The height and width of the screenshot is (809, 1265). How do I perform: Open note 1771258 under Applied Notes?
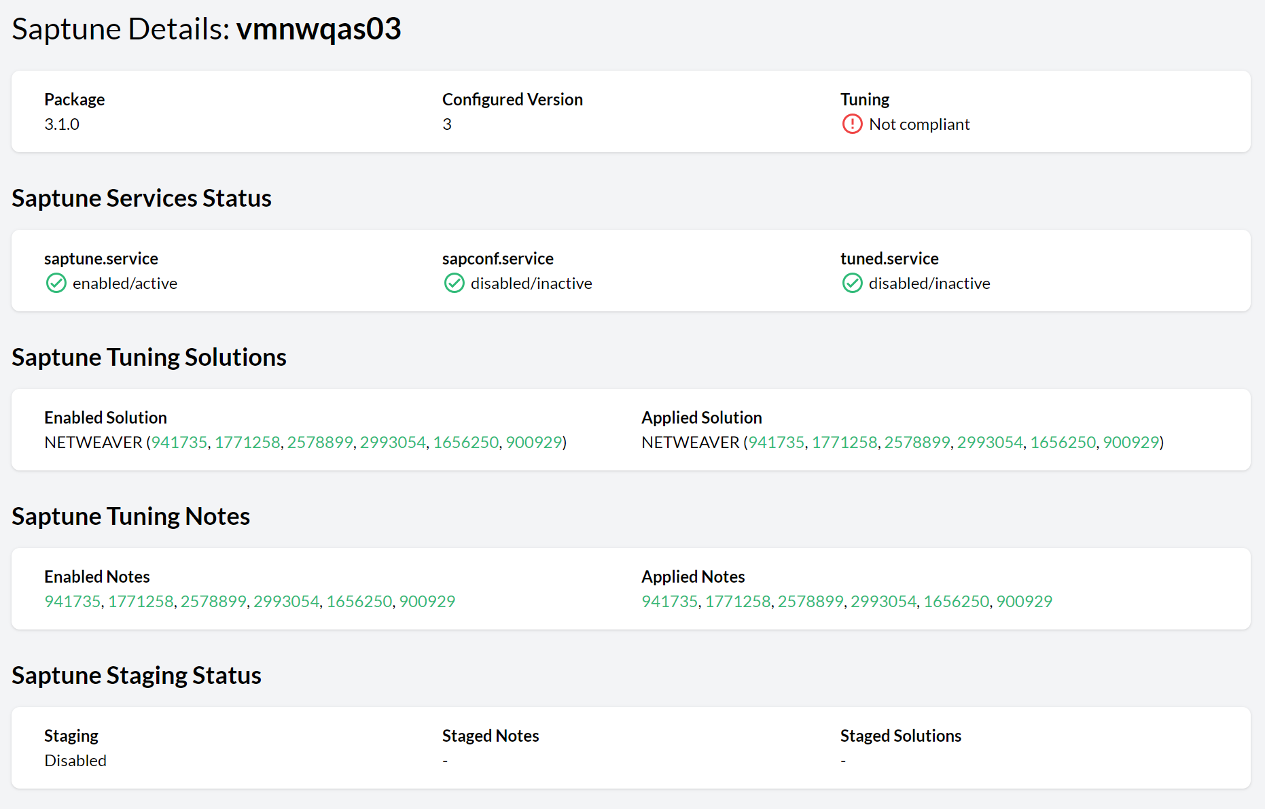pyautogui.click(x=738, y=601)
